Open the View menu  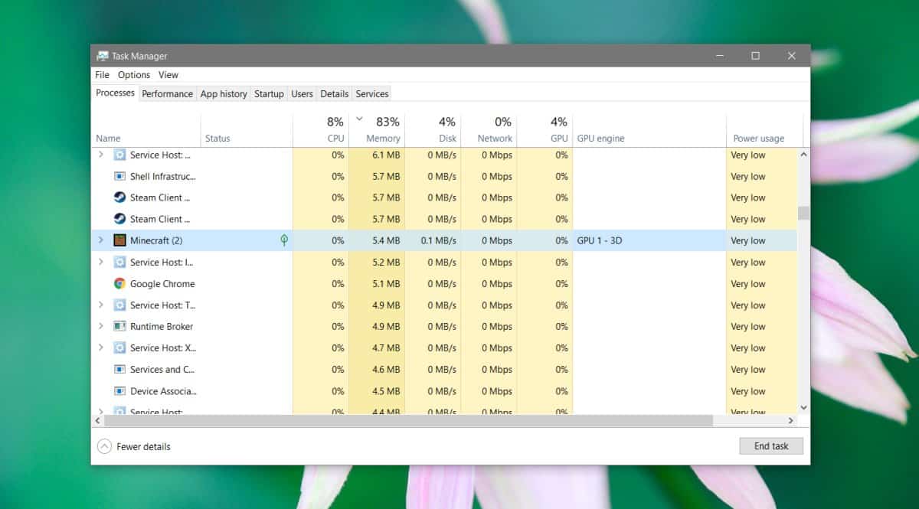pos(168,74)
